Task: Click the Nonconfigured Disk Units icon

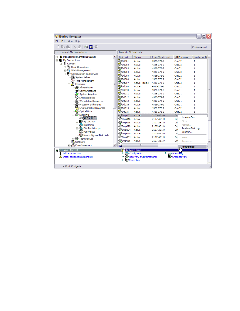Action: pos(81,135)
